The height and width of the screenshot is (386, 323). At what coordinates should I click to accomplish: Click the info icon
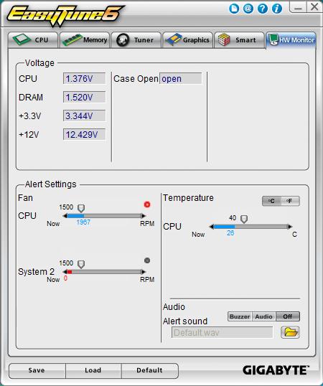277,9
